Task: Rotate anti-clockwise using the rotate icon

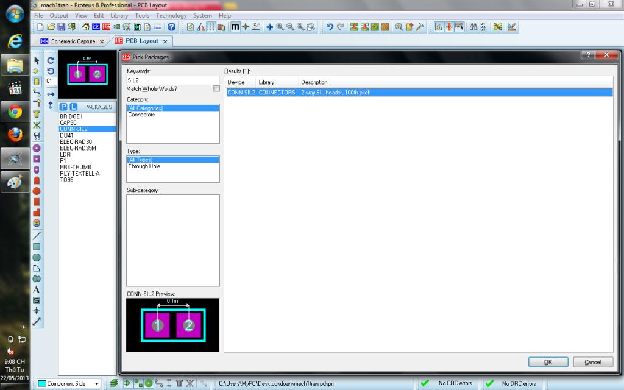Action: tap(51, 71)
